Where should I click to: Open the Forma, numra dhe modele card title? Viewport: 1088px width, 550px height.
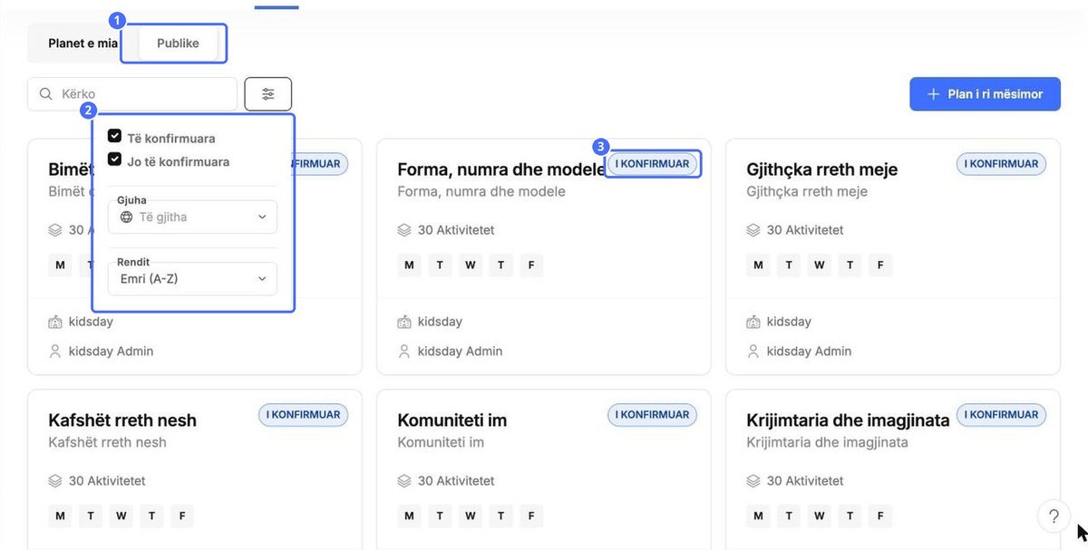pos(501,169)
